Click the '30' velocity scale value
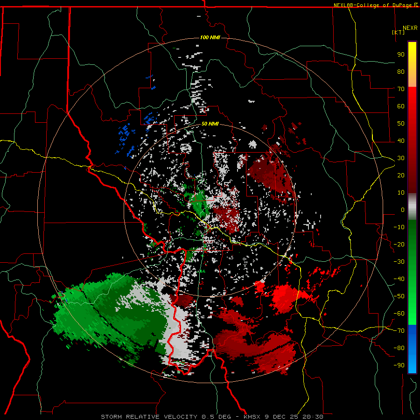 pos(401,158)
